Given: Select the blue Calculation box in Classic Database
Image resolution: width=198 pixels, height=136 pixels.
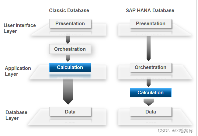Looking at the screenshot, I should 70,67.
